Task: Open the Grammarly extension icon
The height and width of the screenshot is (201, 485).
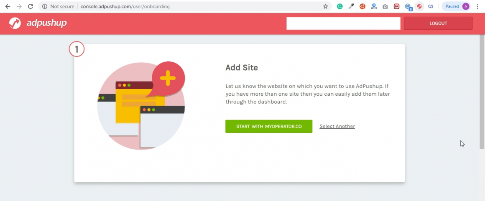Action: 339,6
